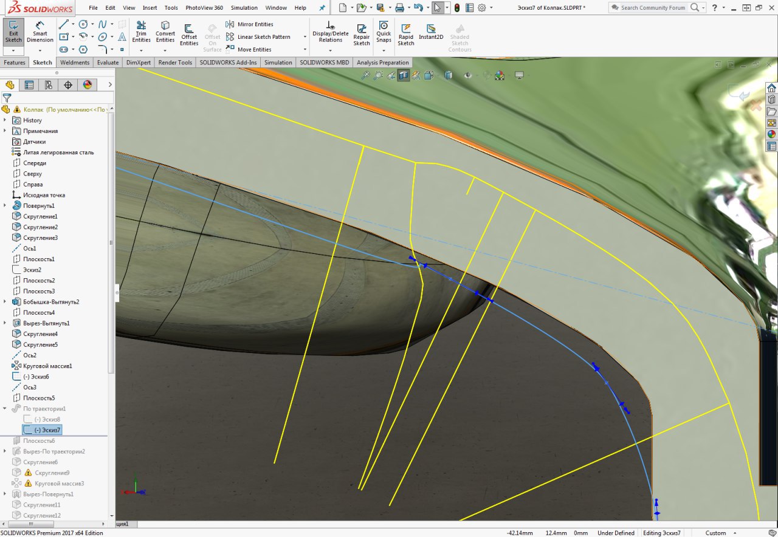The image size is (778, 537).
Task: Open the Tools menu
Action: 171,8
